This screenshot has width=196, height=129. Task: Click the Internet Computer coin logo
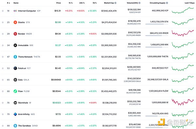(15, 11)
